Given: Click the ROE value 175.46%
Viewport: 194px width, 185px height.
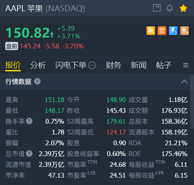Looking at the screenshot, I should (x=175, y=154).
